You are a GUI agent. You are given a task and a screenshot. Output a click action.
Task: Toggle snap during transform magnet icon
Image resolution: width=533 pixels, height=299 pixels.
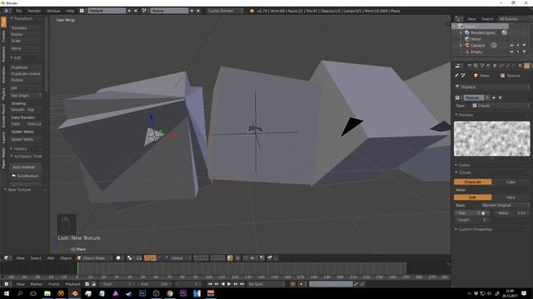[x=245, y=258]
